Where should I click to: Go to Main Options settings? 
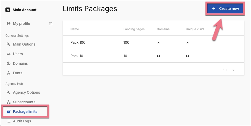tap(24, 44)
